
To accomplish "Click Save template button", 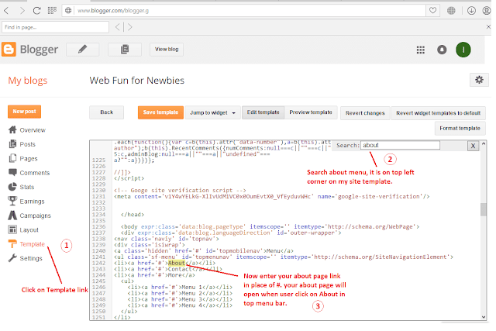I will pyautogui.click(x=160, y=112).
